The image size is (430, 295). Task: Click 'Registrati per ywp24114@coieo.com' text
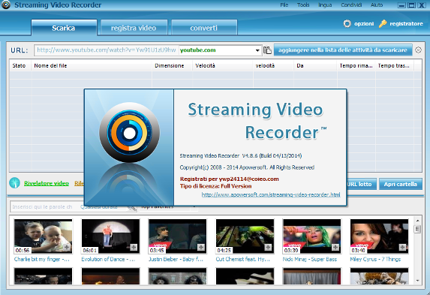click(x=230, y=179)
